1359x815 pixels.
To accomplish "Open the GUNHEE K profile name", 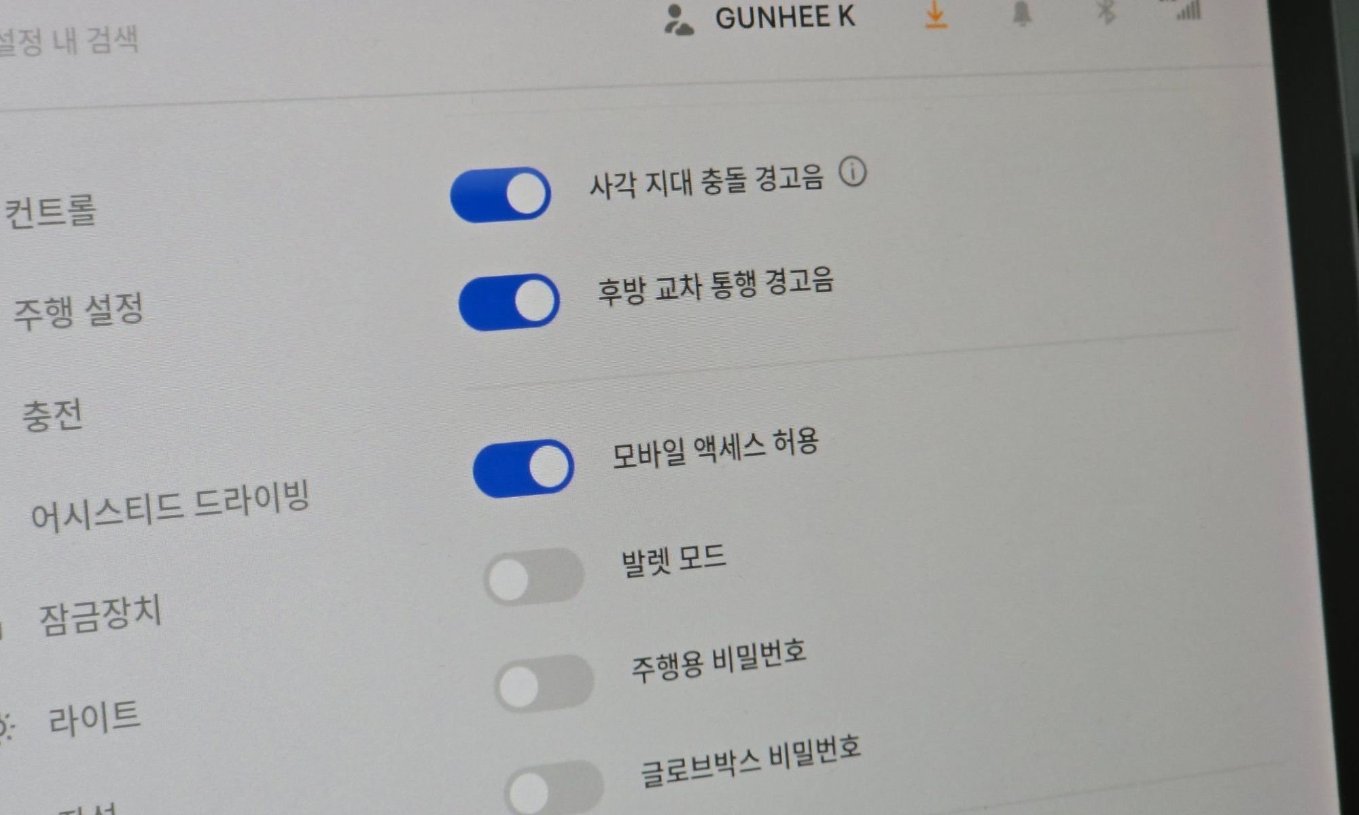I will (x=785, y=17).
